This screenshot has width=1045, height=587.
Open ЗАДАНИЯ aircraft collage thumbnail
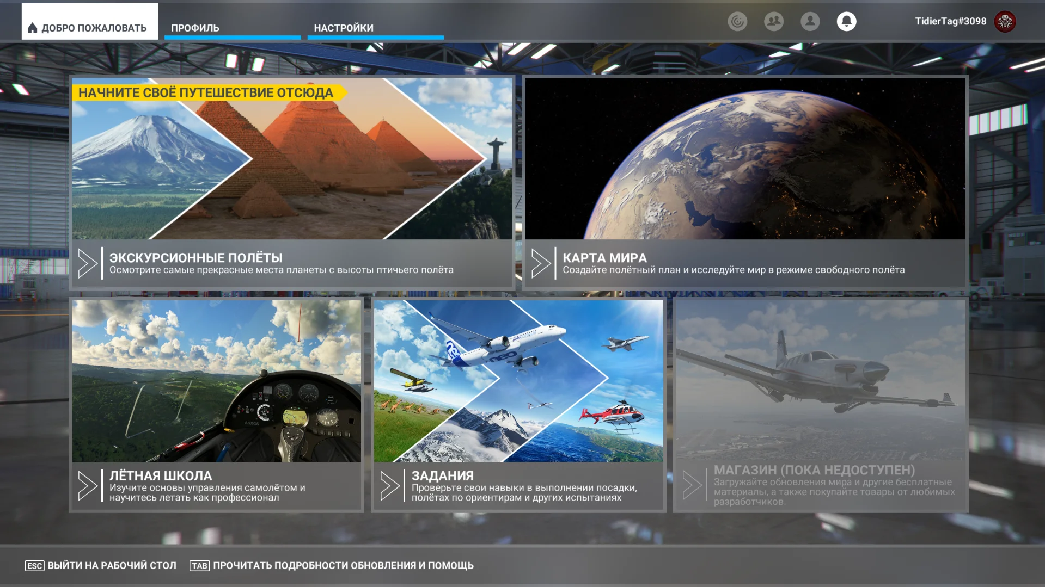[518, 381]
